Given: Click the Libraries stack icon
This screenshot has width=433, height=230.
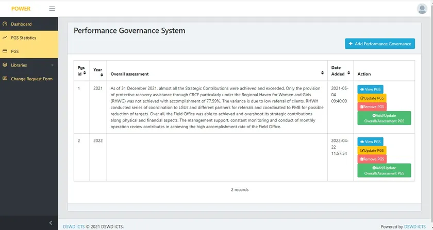Looking at the screenshot, I should pos(5,65).
